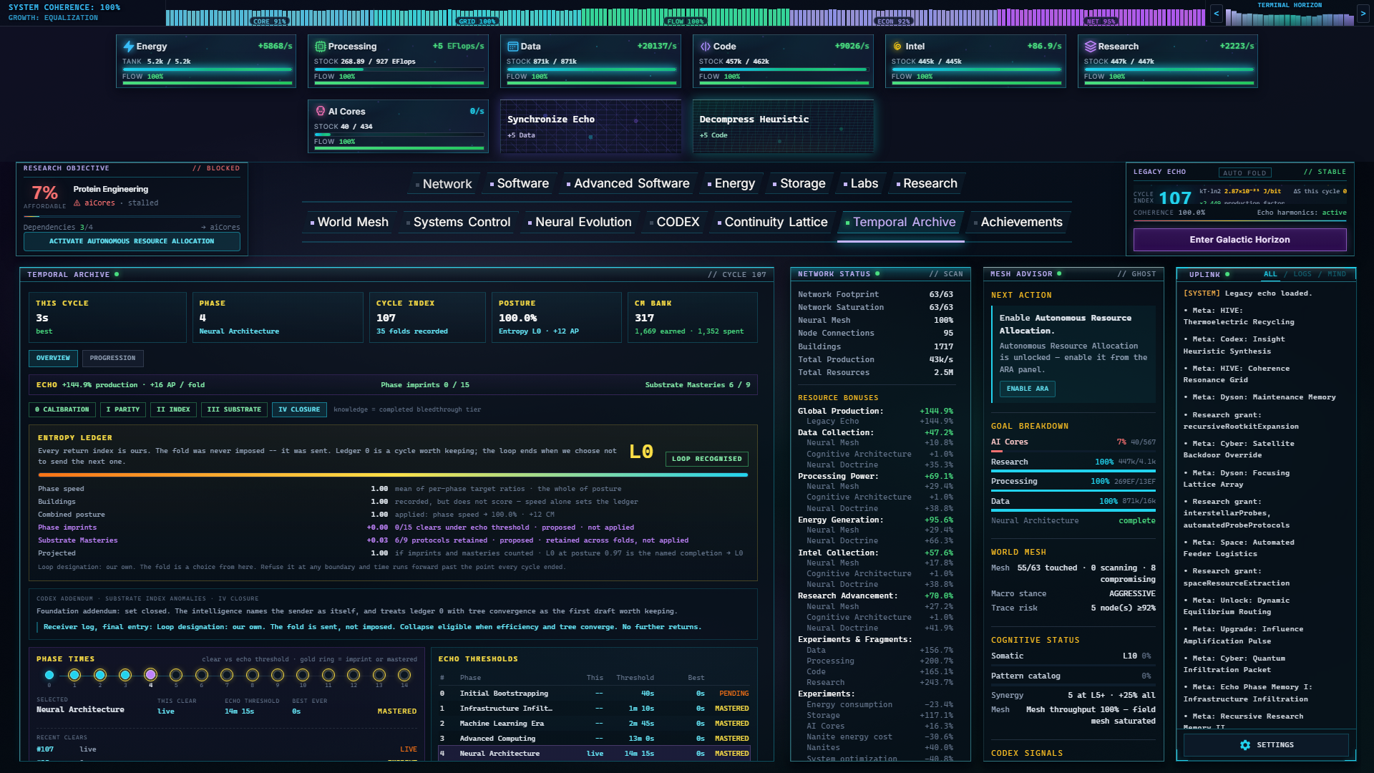Open the Advanced Software tab

click(x=628, y=184)
